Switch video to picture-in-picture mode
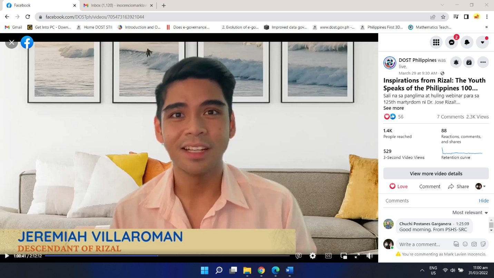The height and width of the screenshot is (278, 494). [x=344, y=256]
